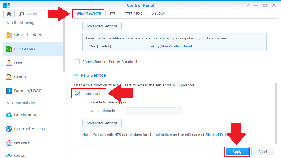Viewport: 281px width, 158px height.
Task: Collapse the File Sharing category
Action: coord(7,23)
